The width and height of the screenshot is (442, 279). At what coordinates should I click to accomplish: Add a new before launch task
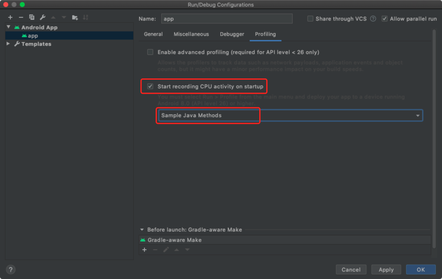[144, 250]
